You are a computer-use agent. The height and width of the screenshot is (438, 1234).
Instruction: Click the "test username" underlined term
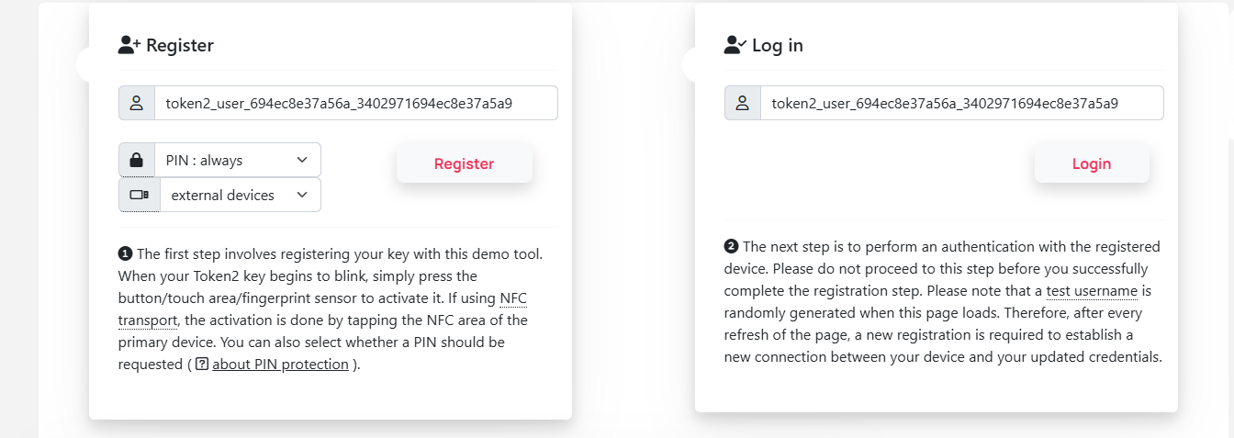[1092, 291]
